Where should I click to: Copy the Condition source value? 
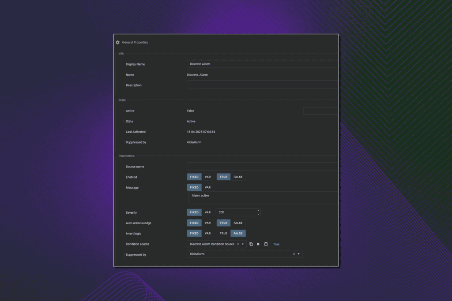251,244
